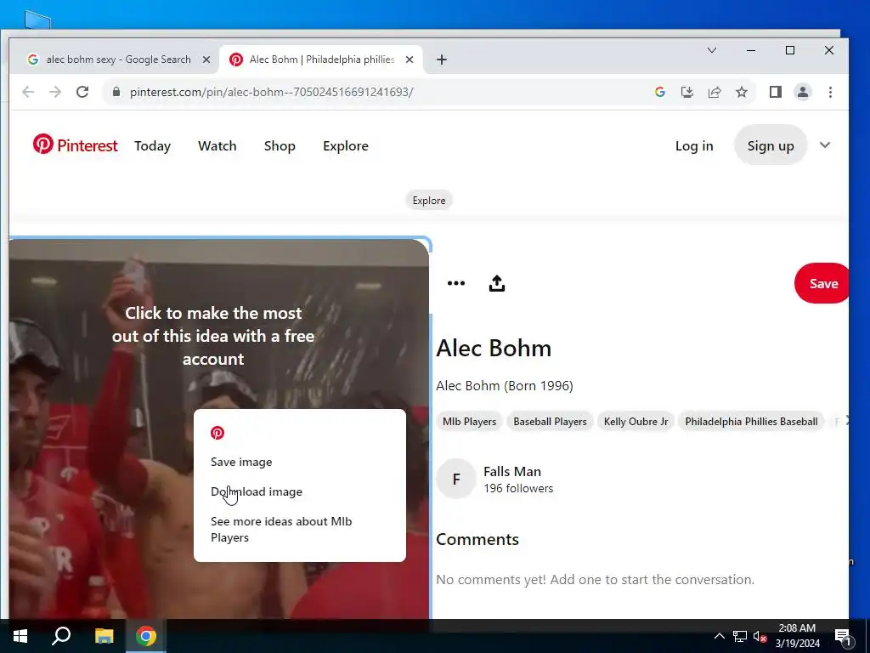Select the Baseball Players tag
The width and height of the screenshot is (870, 653).
pos(550,422)
